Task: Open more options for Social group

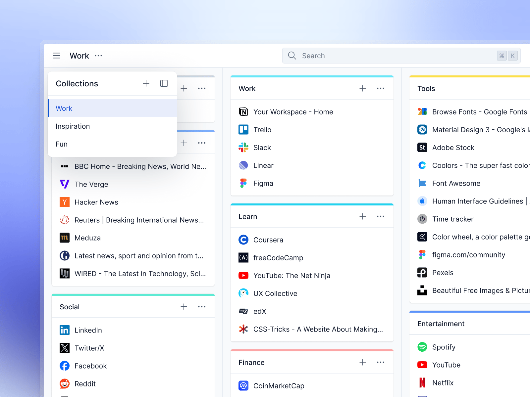Action: (x=202, y=307)
